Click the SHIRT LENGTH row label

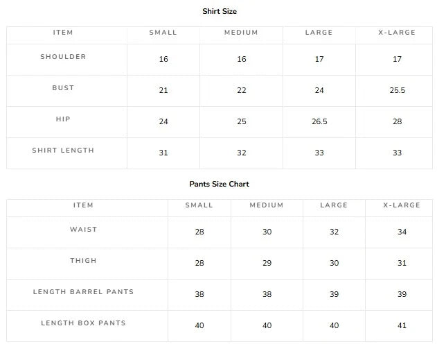click(63, 151)
